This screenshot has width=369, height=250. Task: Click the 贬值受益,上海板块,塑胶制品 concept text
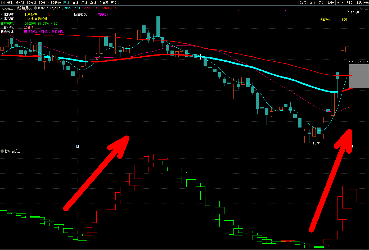(x=44, y=32)
